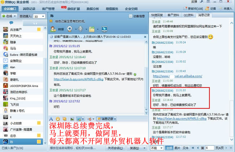235x152 pixels.
Task: Open the 未接入 pending list
Action: [226, 9]
